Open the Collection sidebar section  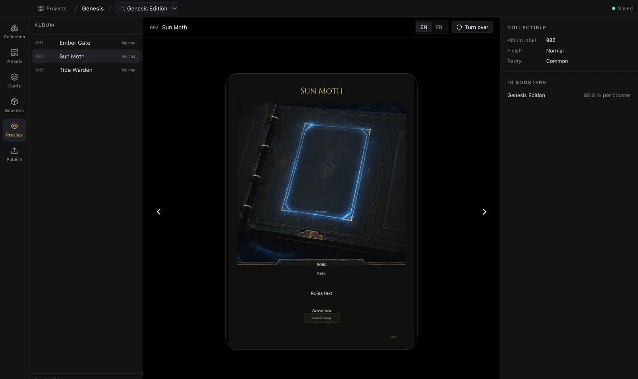[14, 31]
